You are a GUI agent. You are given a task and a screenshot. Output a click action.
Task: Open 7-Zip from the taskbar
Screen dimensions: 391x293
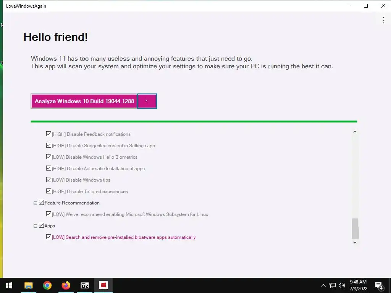tap(84, 285)
